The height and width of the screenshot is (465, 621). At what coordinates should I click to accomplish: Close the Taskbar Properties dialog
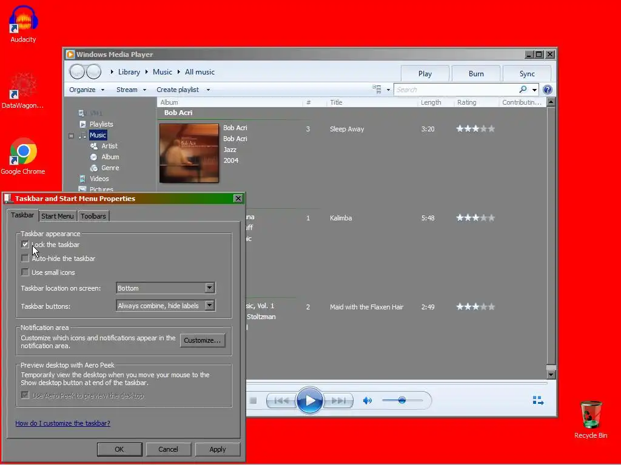[x=238, y=199]
